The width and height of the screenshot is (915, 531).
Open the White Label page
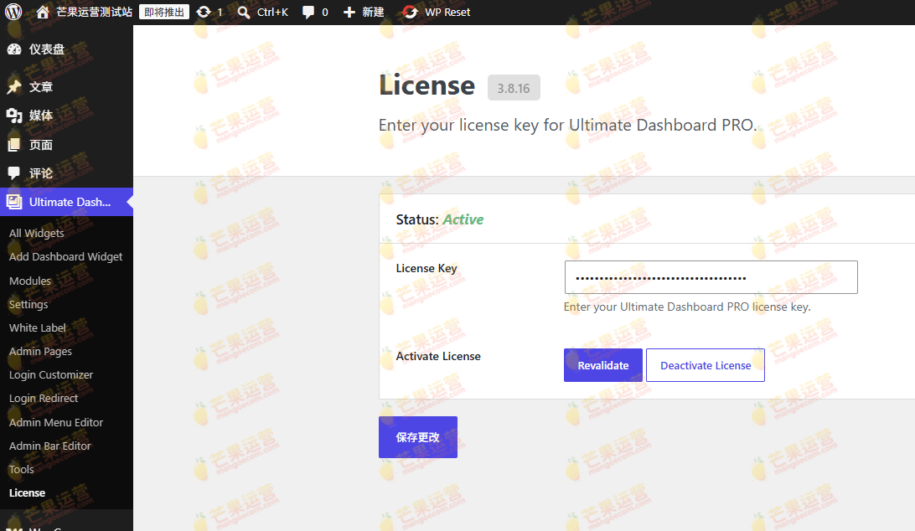tap(38, 328)
